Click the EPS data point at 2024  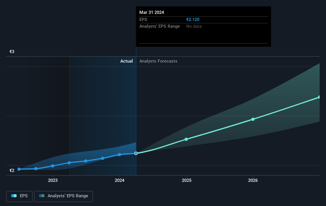(x=120, y=154)
